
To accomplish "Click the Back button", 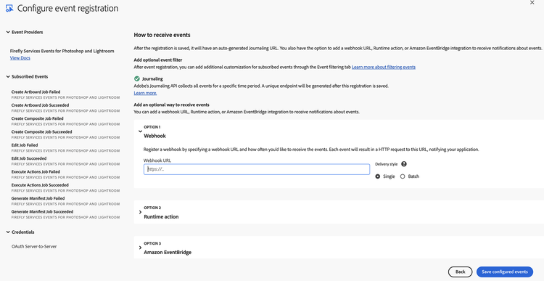I will [x=460, y=272].
